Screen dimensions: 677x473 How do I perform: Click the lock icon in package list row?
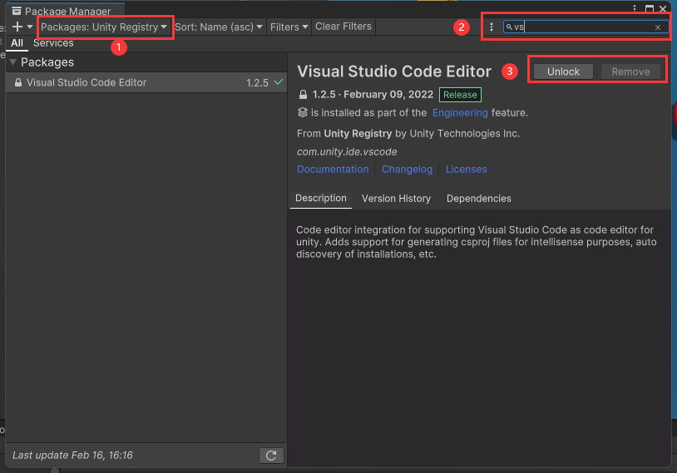click(x=18, y=82)
